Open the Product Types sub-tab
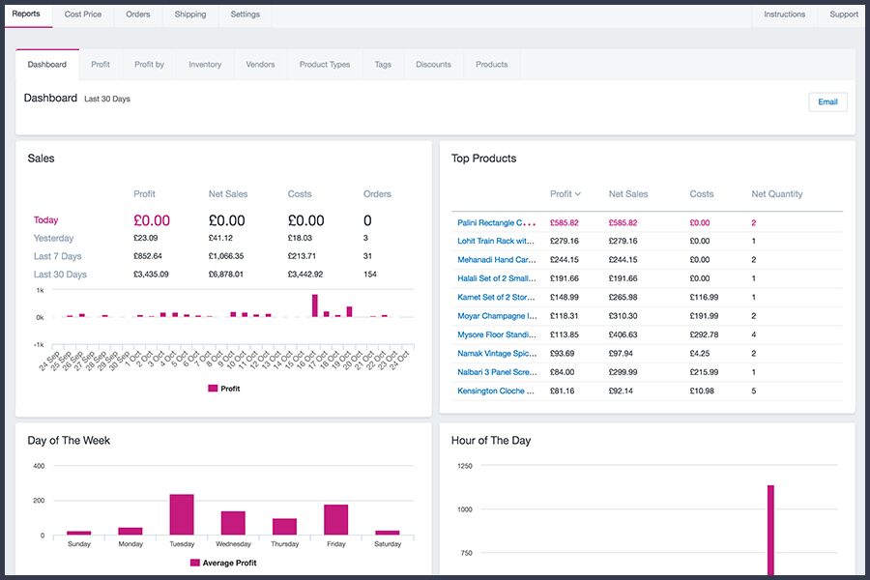The width and height of the screenshot is (870, 580). click(325, 65)
